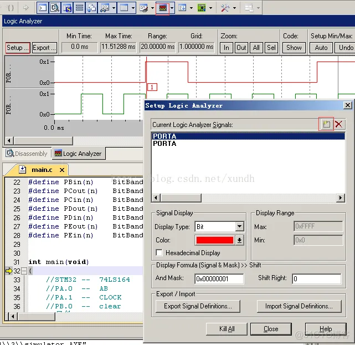Click the grey arrow toolbar icon
This screenshot has height=345, width=355.
click(26, 8)
